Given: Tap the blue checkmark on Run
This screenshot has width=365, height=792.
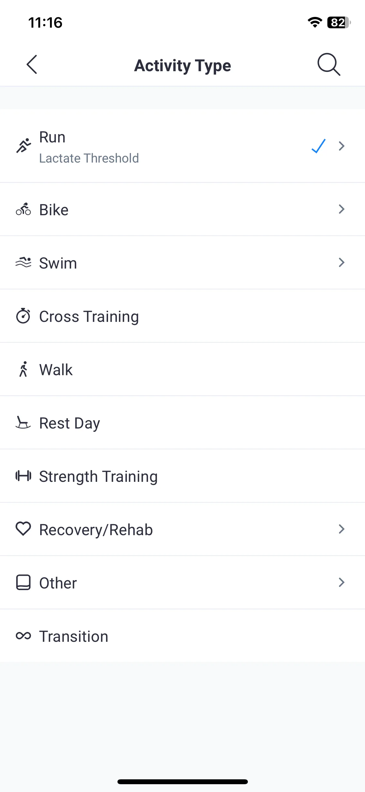Looking at the screenshot, I should [319, 146].
